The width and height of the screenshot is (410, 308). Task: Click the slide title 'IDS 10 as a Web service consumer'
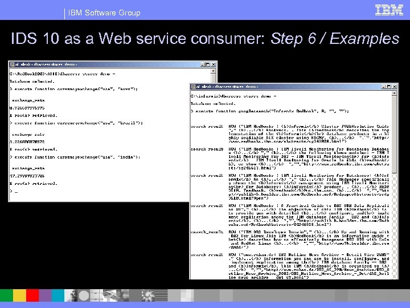point(138,39)
